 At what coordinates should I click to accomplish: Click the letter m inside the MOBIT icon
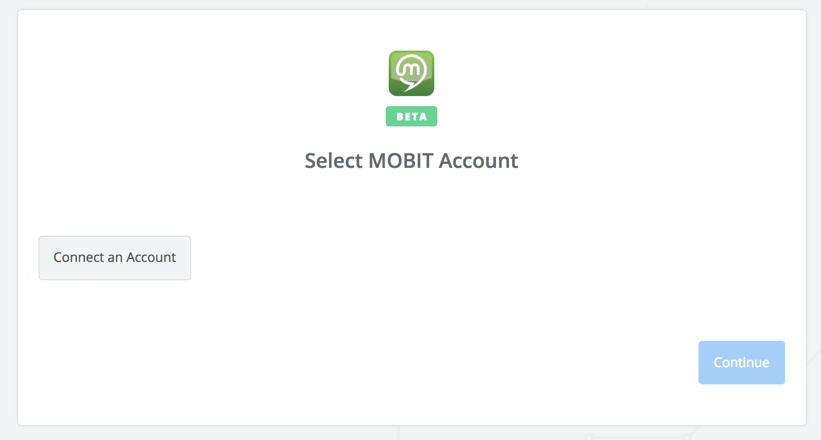(411, 68)
